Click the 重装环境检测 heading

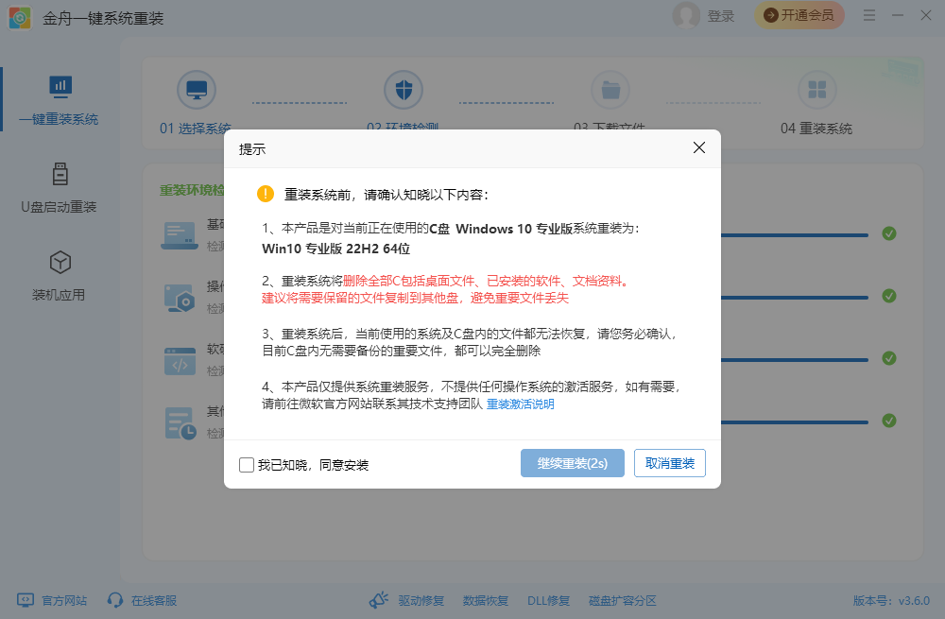coord(192,191)
